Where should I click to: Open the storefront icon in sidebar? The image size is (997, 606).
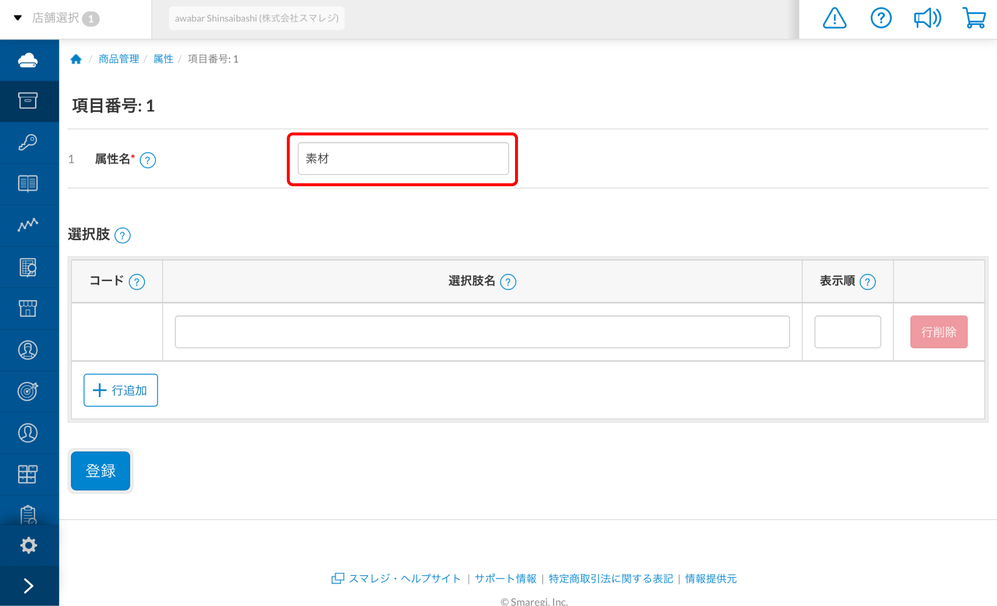coord(28,308)
